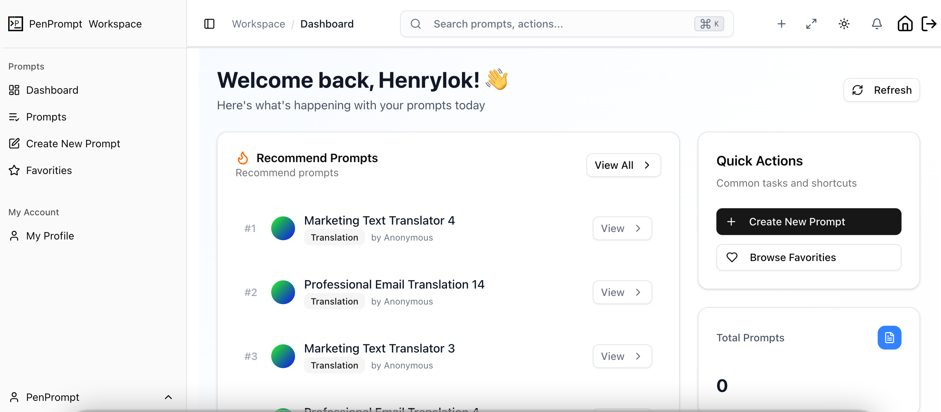Viewport: 941px width, 412px height.
Task: Click Translation tag under Professional Email Translation 14
Action: 335,302
